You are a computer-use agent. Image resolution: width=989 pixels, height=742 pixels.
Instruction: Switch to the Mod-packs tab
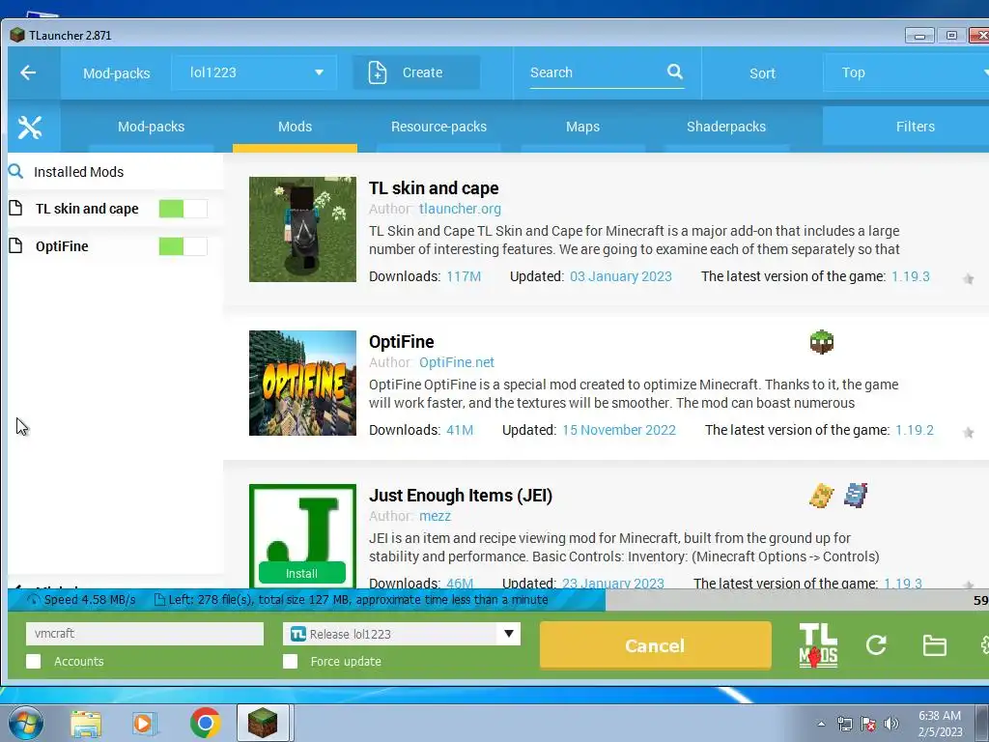(x=152, y=127)
